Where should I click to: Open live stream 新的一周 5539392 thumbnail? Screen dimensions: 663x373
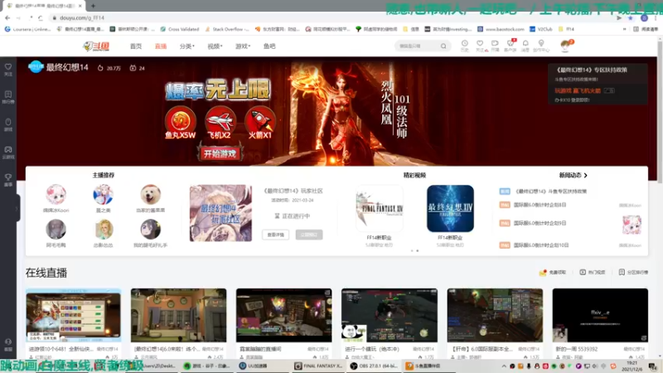tap(600, 315)
